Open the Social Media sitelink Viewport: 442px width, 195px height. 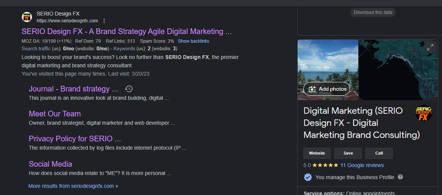pyautogui.click(x=50, y=164)
